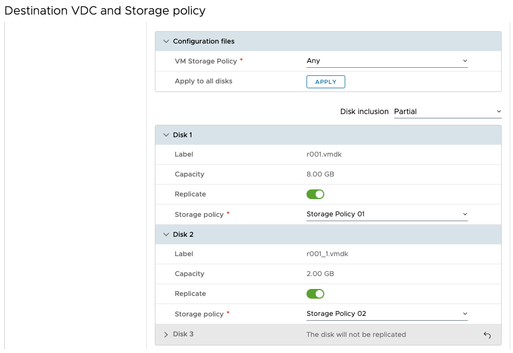Collapse the Disk 2 section chevron
The width and height of the screenshot is (513, 353).
point(166,235)
